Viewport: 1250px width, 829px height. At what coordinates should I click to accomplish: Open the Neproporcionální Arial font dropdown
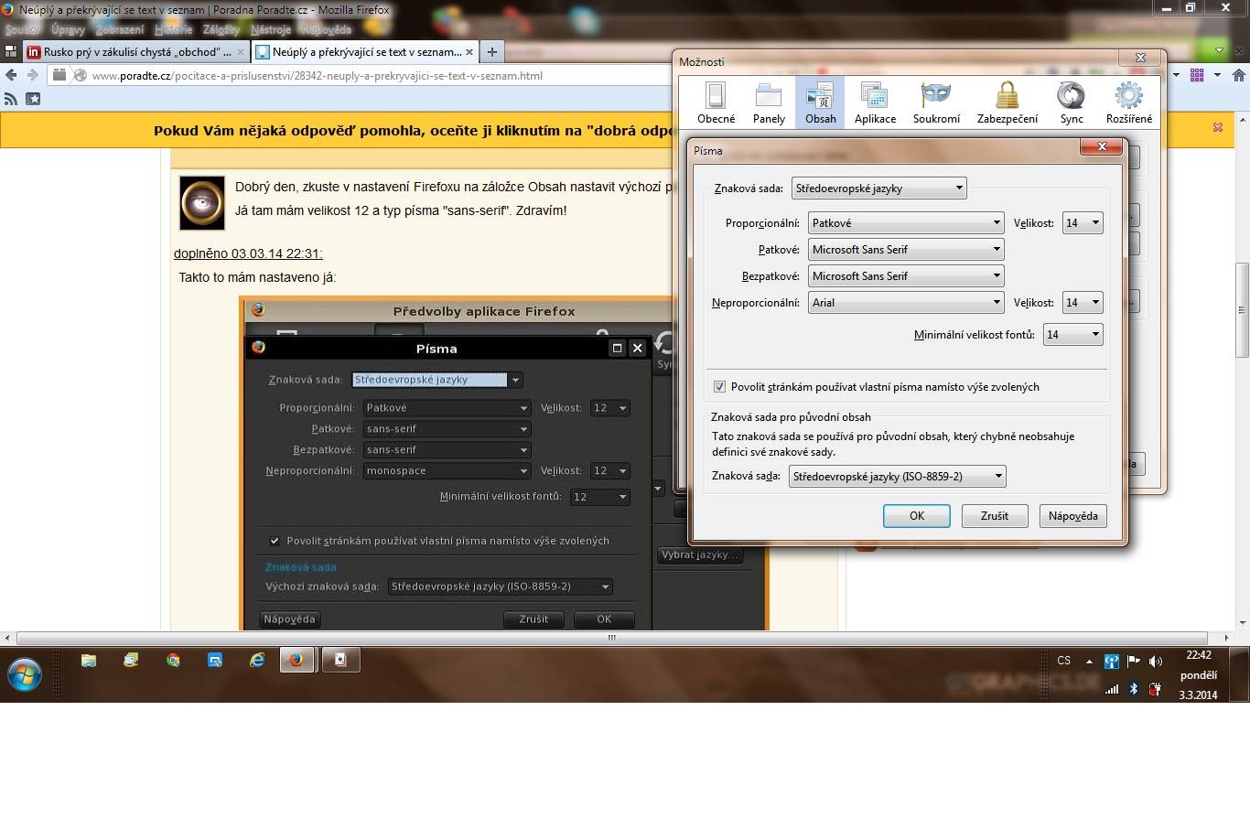(906, 303)
